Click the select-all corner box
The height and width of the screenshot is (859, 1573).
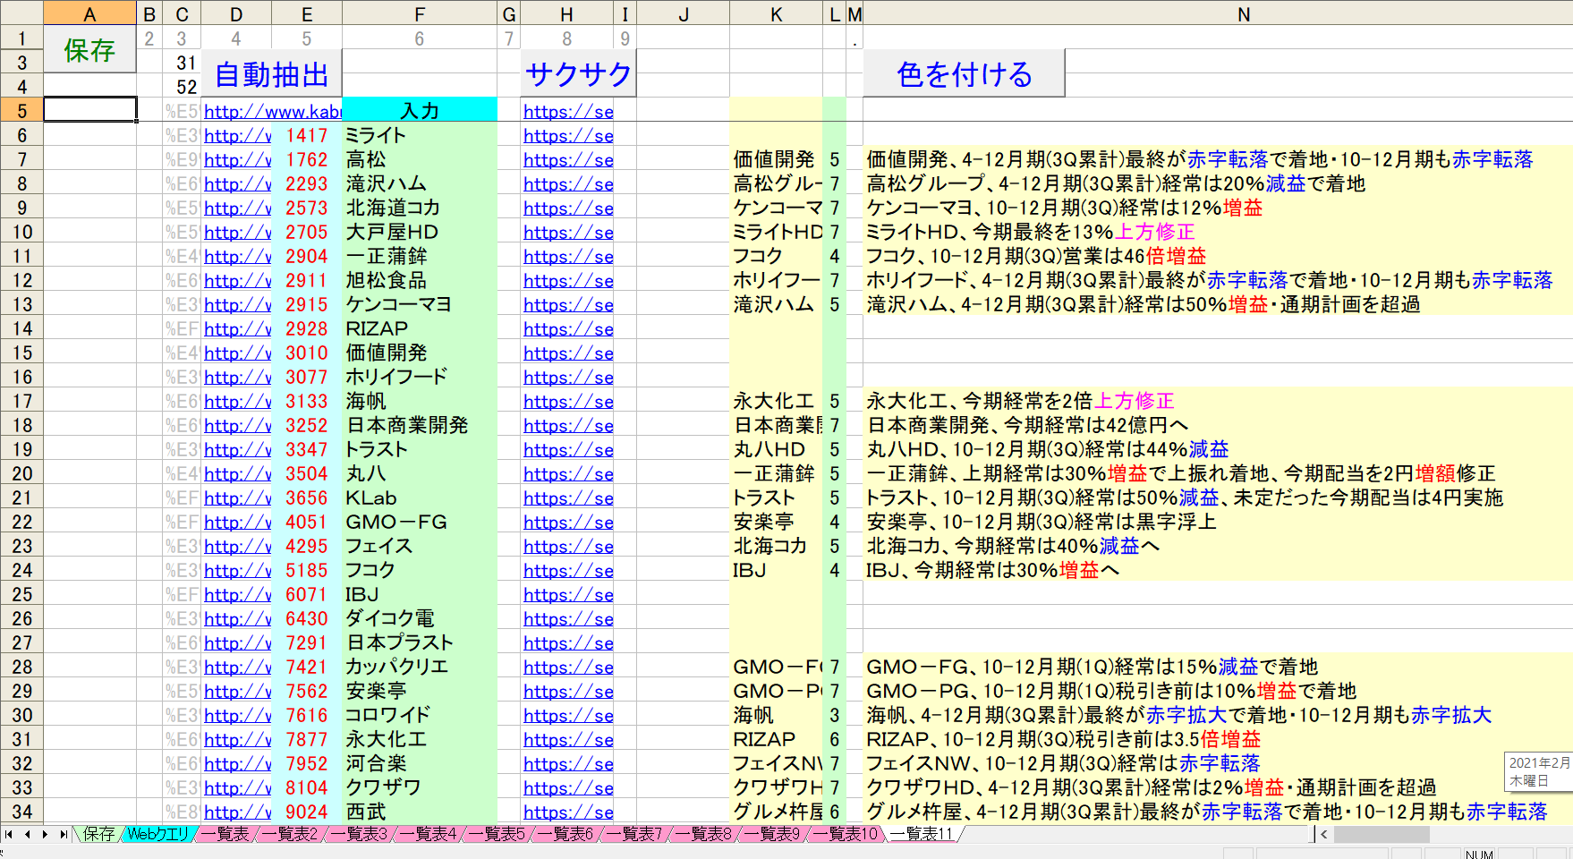pos(21,13)
